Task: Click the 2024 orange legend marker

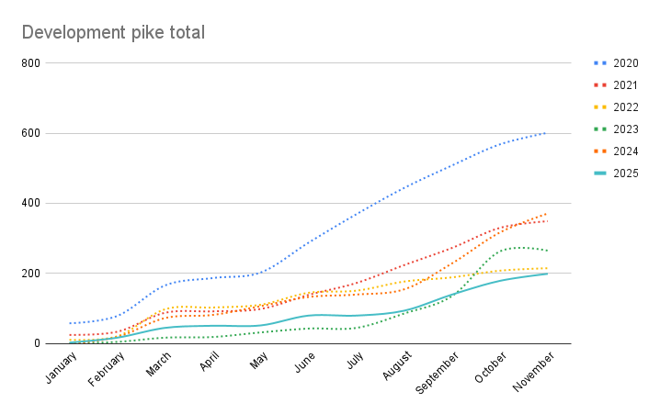Action: tap(601, 151)
